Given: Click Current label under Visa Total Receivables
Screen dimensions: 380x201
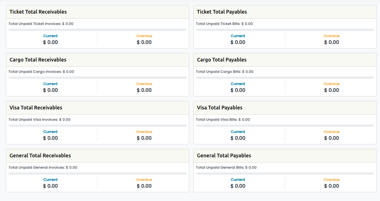Looking at the screenshot, I should coord(51,132).
